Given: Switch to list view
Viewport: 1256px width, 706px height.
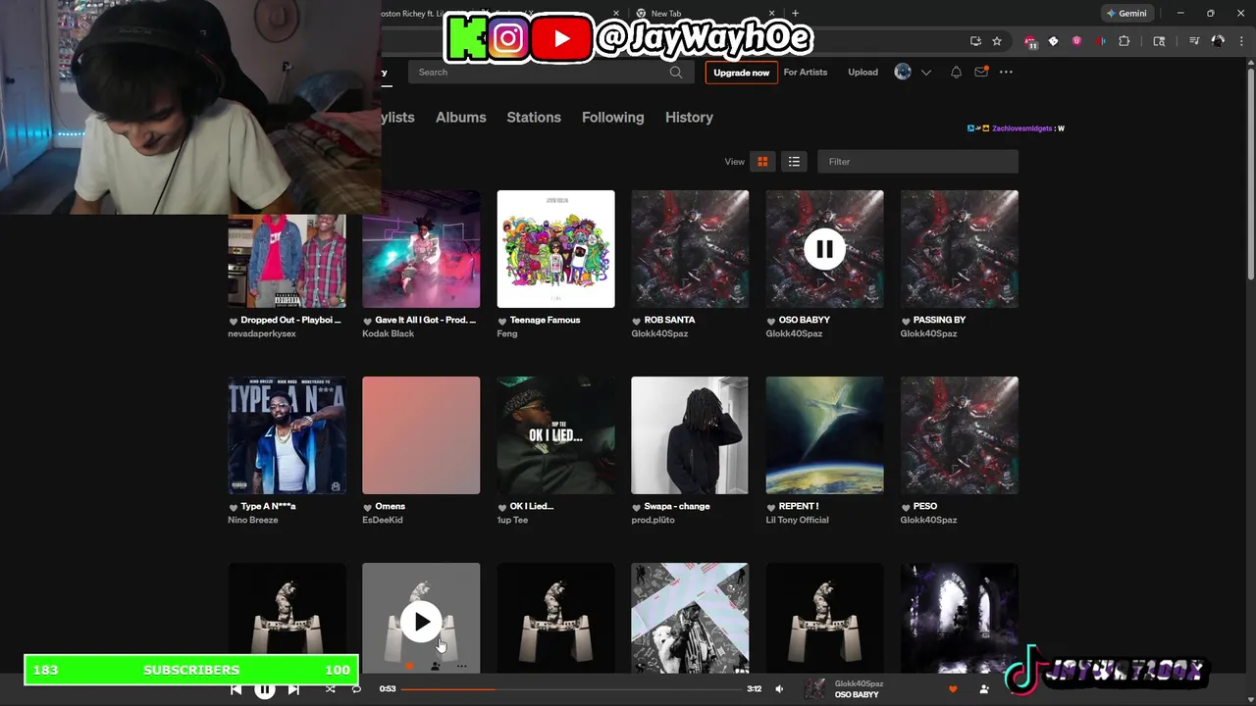Looking at the screenshot, I should point(794,162).
